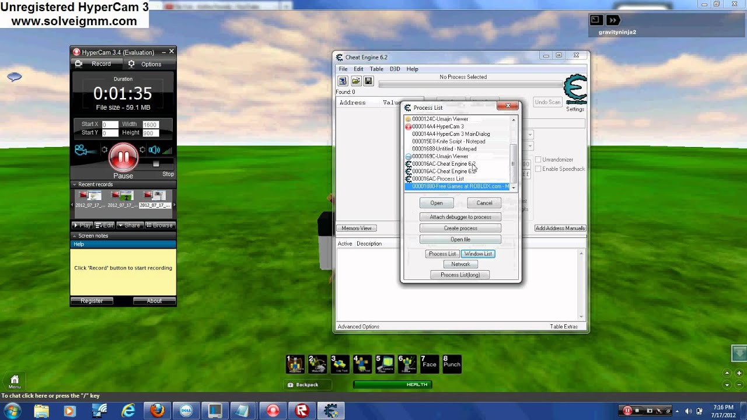Click the Process List(long) button
747x420 pixels.
point(460,275)
